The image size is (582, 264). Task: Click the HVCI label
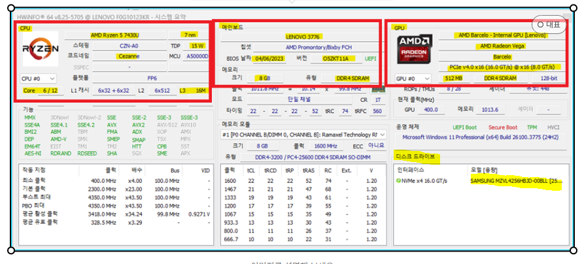553,127
